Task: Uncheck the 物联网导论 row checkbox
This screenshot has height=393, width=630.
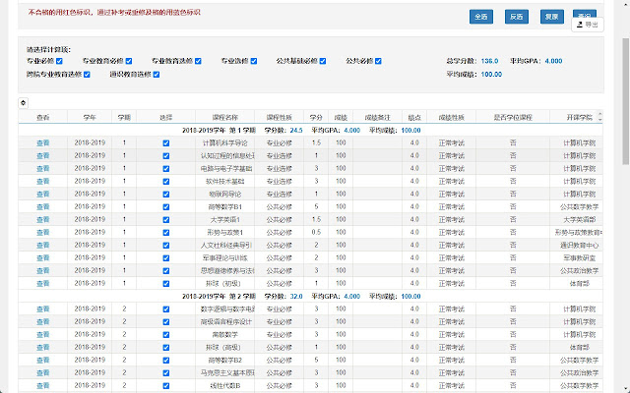Action: (166, 195)
